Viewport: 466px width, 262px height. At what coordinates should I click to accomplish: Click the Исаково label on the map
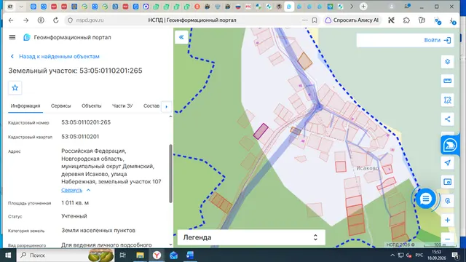[x=368, y=168]
